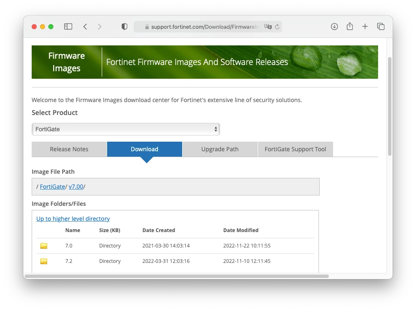Click the Image File Path label
The width and height of the screenshot is (416, 310).
click(x=53, y=172)
